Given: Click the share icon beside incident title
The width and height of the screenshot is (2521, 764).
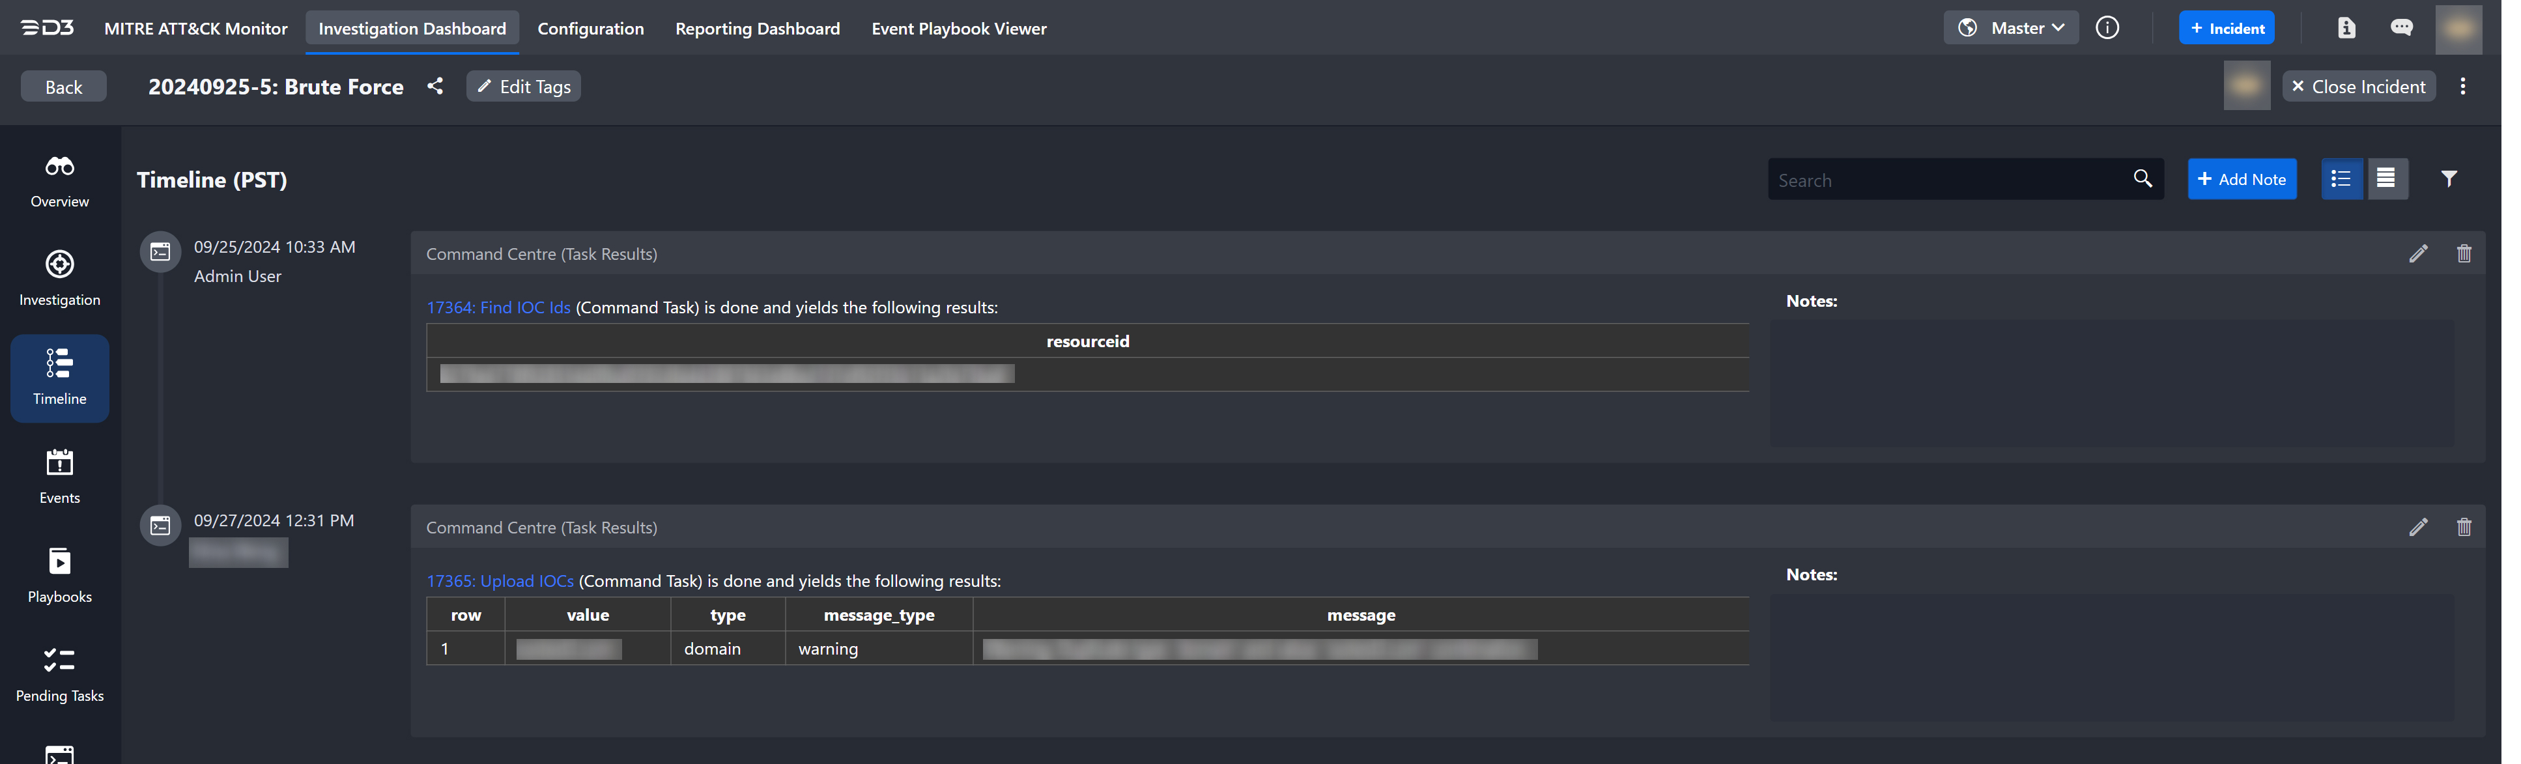Looking at the screenshot, I should 434,86.
